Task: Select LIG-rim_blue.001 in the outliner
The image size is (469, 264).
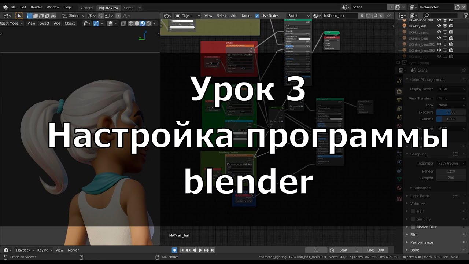Action: (421, 44)
